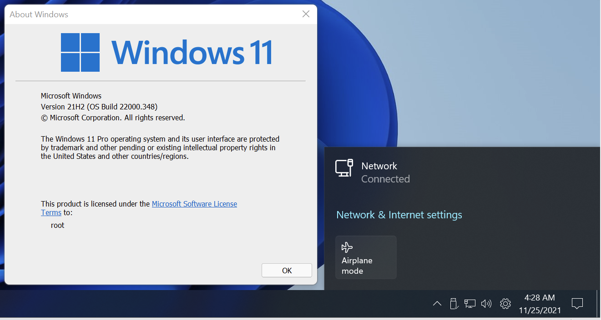
Task: Click the licensee name root
Action: click(x=57, y=225)
